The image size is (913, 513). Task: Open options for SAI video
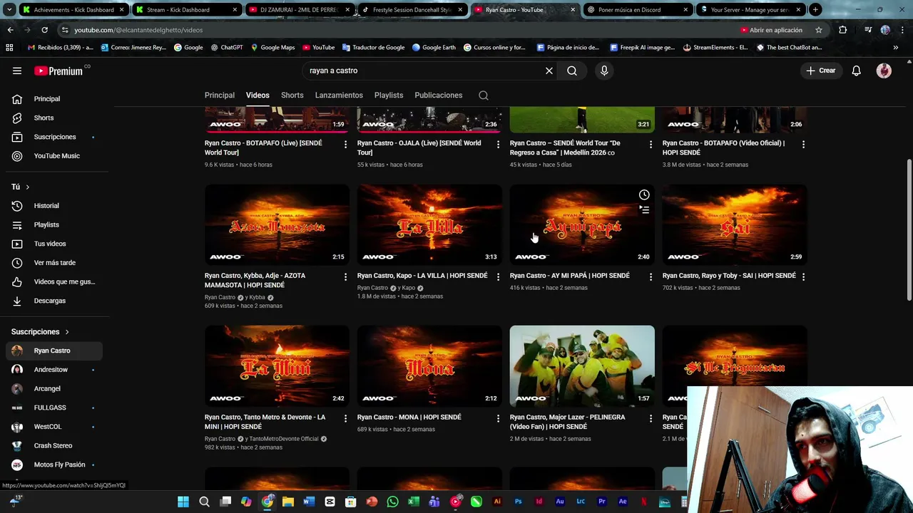[803, 276]
